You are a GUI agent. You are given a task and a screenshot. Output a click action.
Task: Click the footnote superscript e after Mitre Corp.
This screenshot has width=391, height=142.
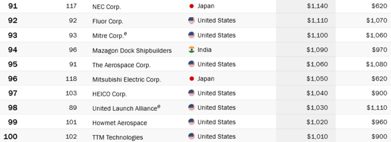tap(125, 34)
